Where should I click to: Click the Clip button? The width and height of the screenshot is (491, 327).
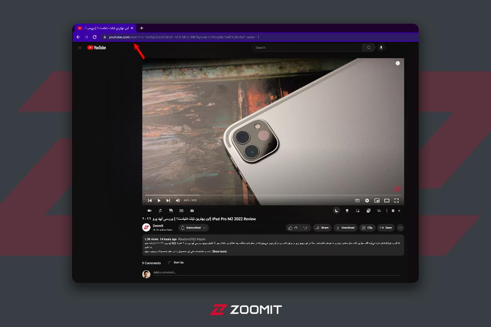click(367, 228)
